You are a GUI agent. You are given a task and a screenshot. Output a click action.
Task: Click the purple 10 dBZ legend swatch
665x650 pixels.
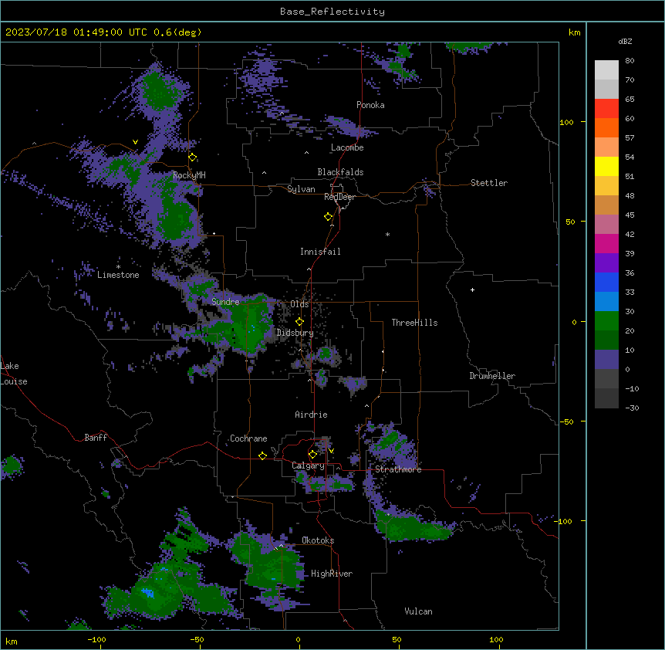click(606, 360)
